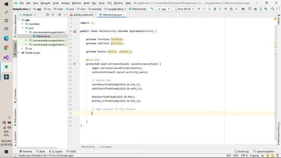Click the read-only lock icon in the status bar
The width and height of the screenshot is (281, 158).
(263, 155)
